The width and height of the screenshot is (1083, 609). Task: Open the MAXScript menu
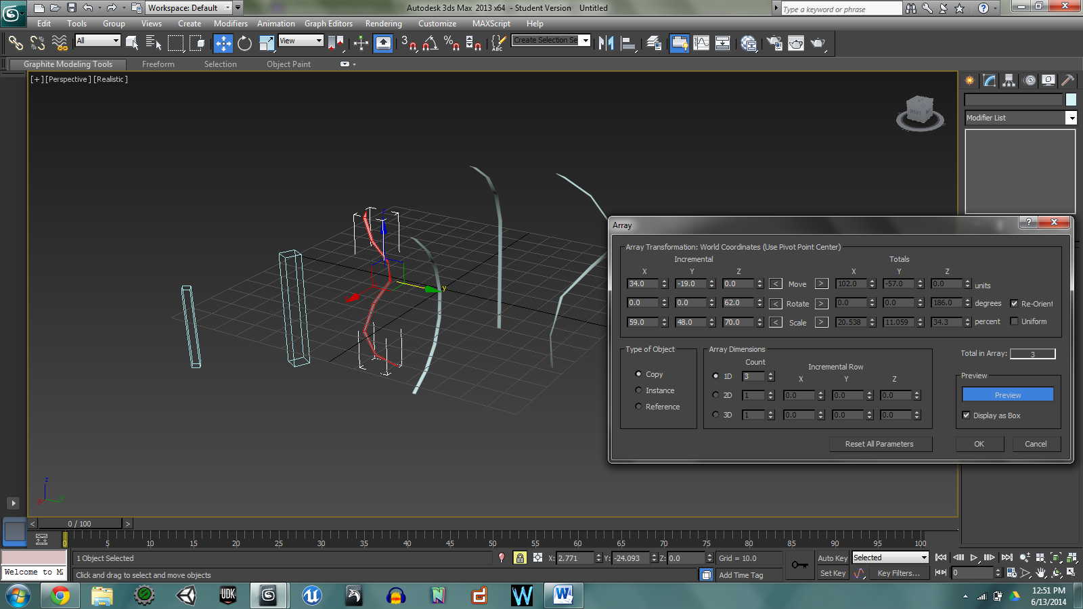tap(491, 24)
